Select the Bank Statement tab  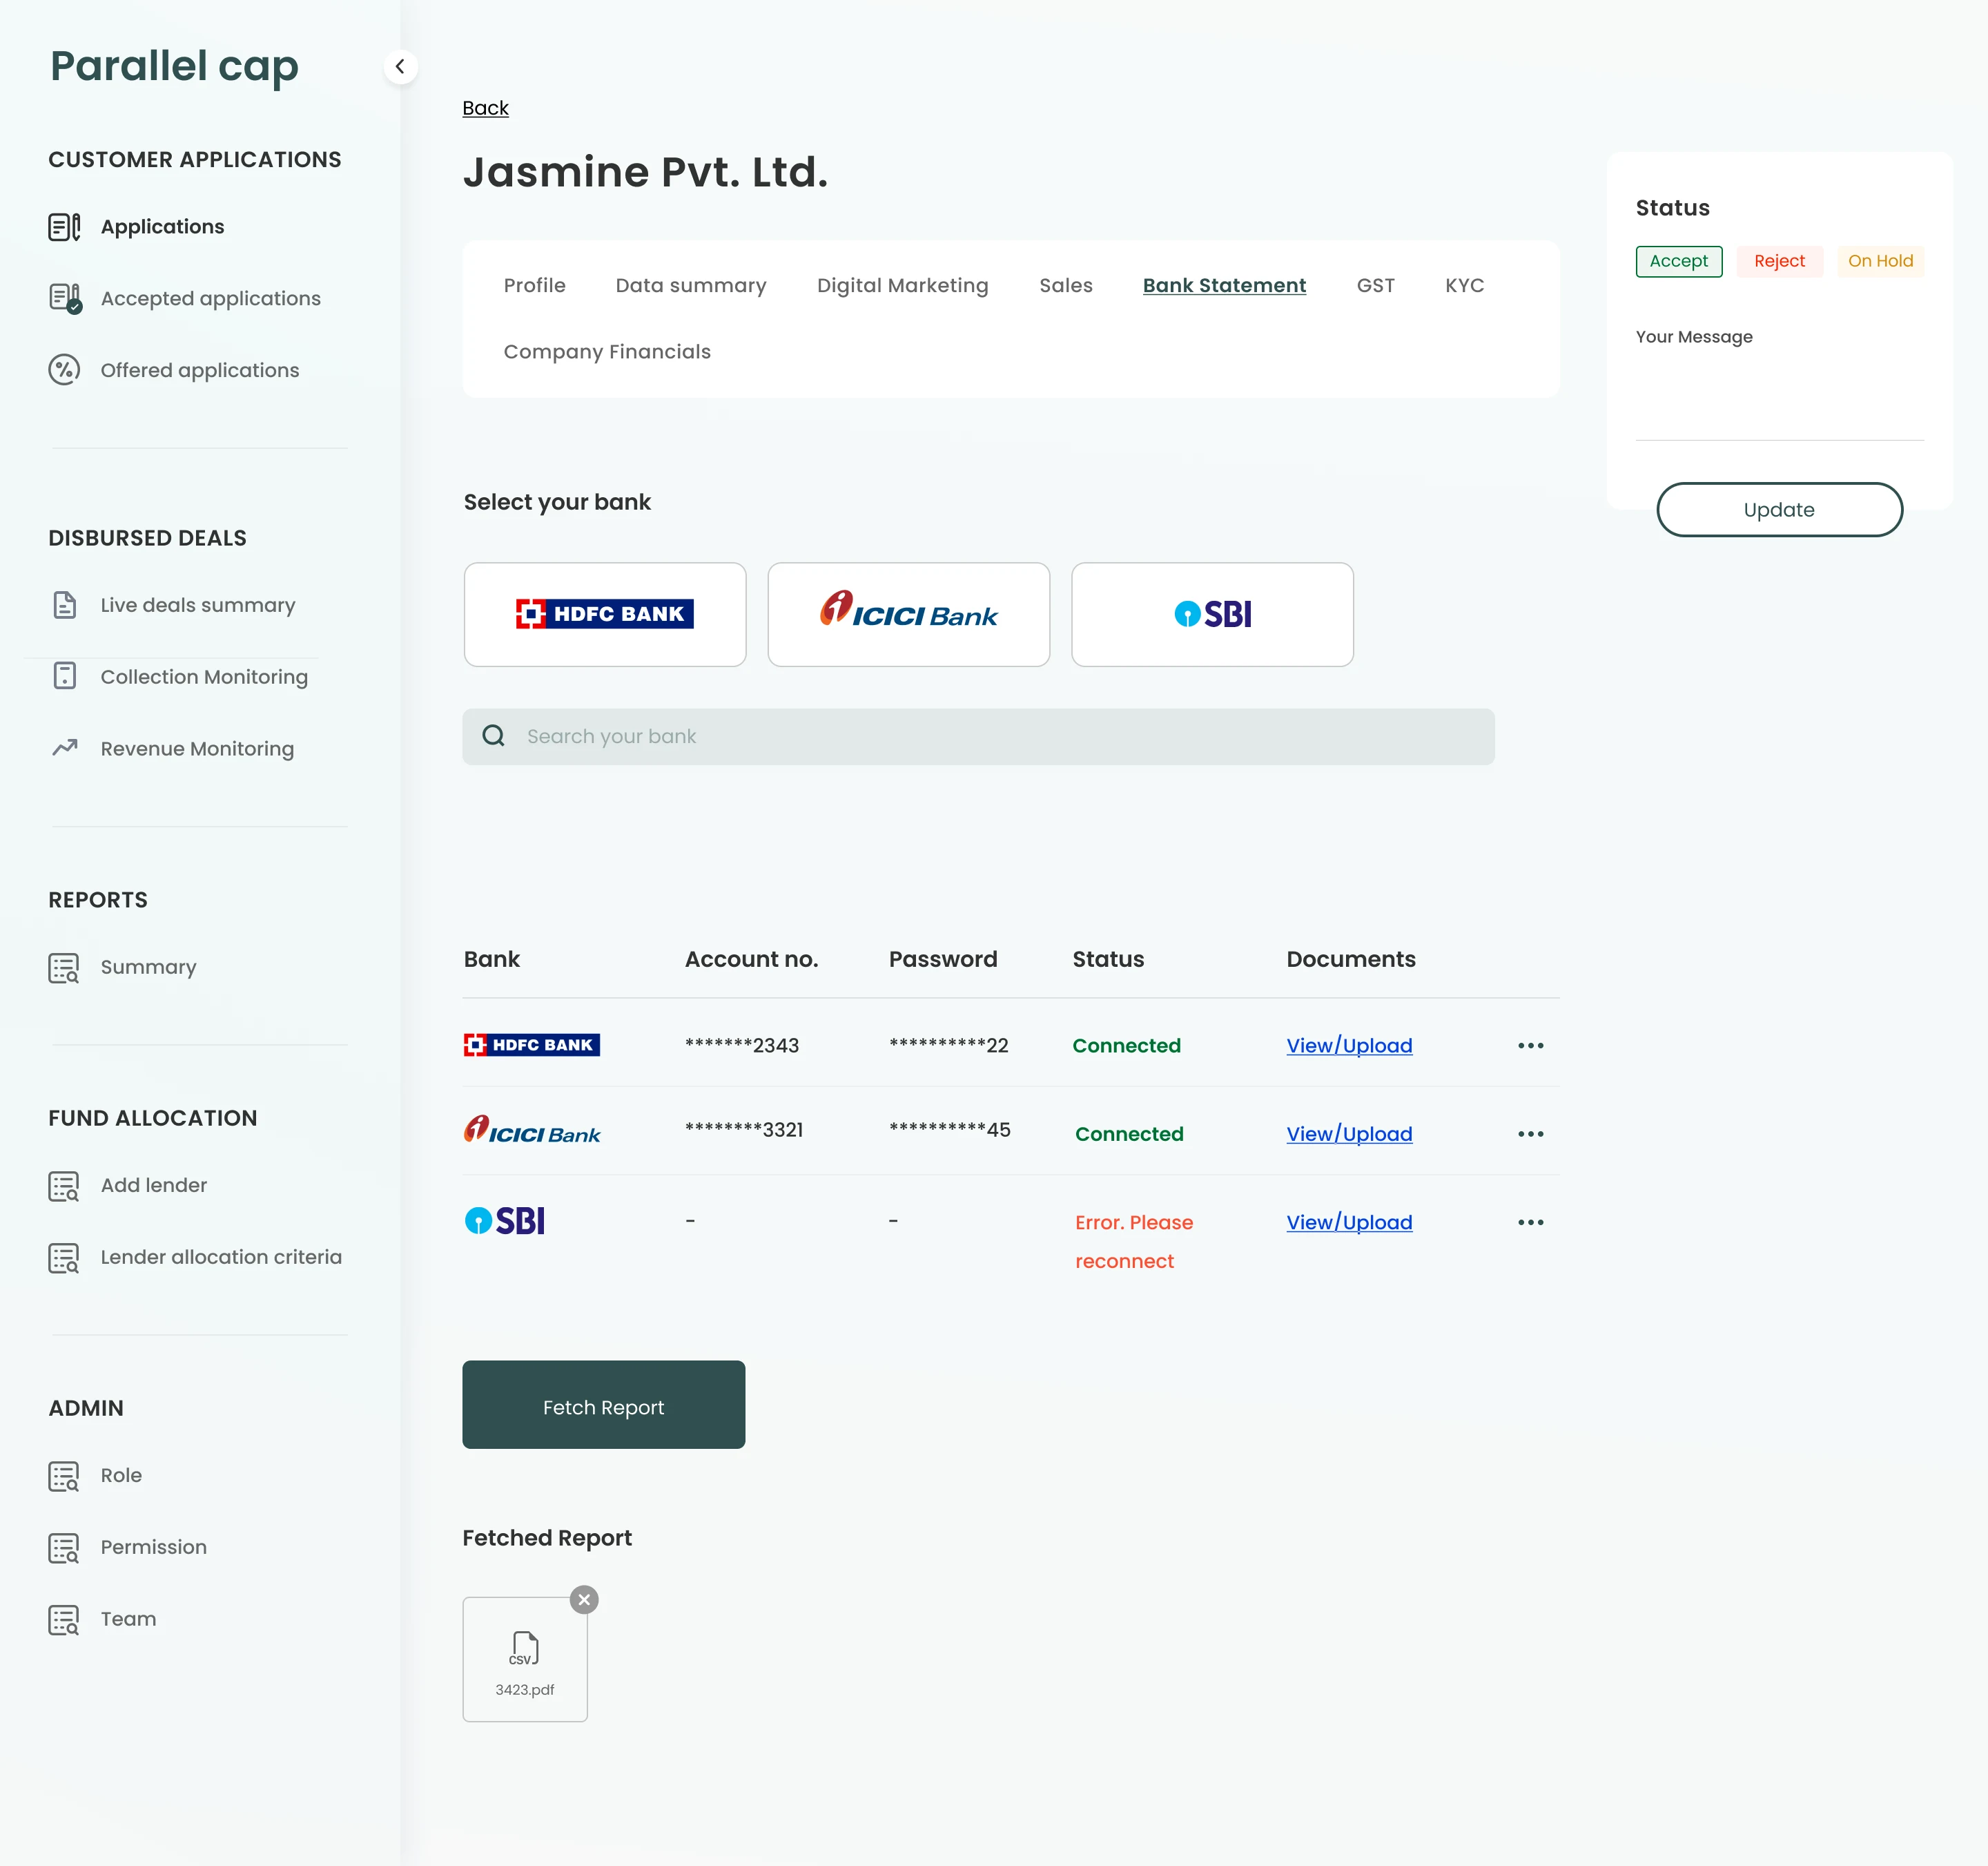pos(1224,285)
